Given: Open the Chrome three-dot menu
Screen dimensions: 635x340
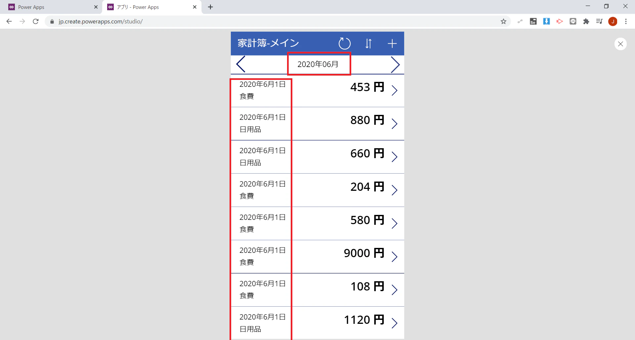Looking at the screenshot, I should 626,21.
